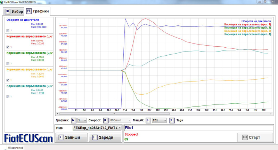Toggle the Обороти на двигателя checkbox
The width and height of the screenshot is (278, 150).
tap(8, 30)
